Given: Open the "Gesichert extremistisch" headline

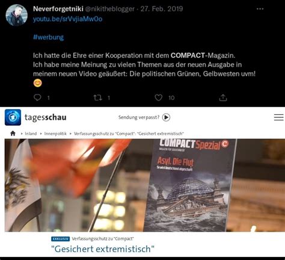Looking at the screenshot, I should pos(103,249).
